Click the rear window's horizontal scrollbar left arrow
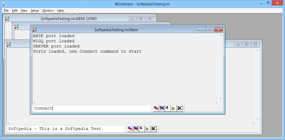 (9, 123)
